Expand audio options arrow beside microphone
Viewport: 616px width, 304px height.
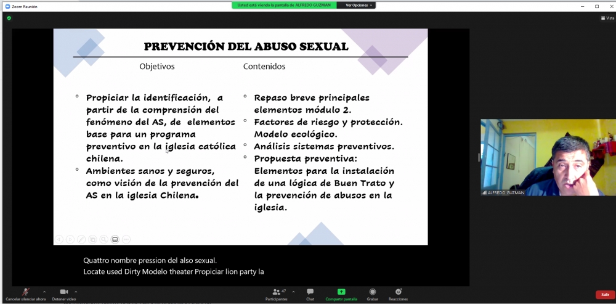pyautogui.click(x=44, y=291)
